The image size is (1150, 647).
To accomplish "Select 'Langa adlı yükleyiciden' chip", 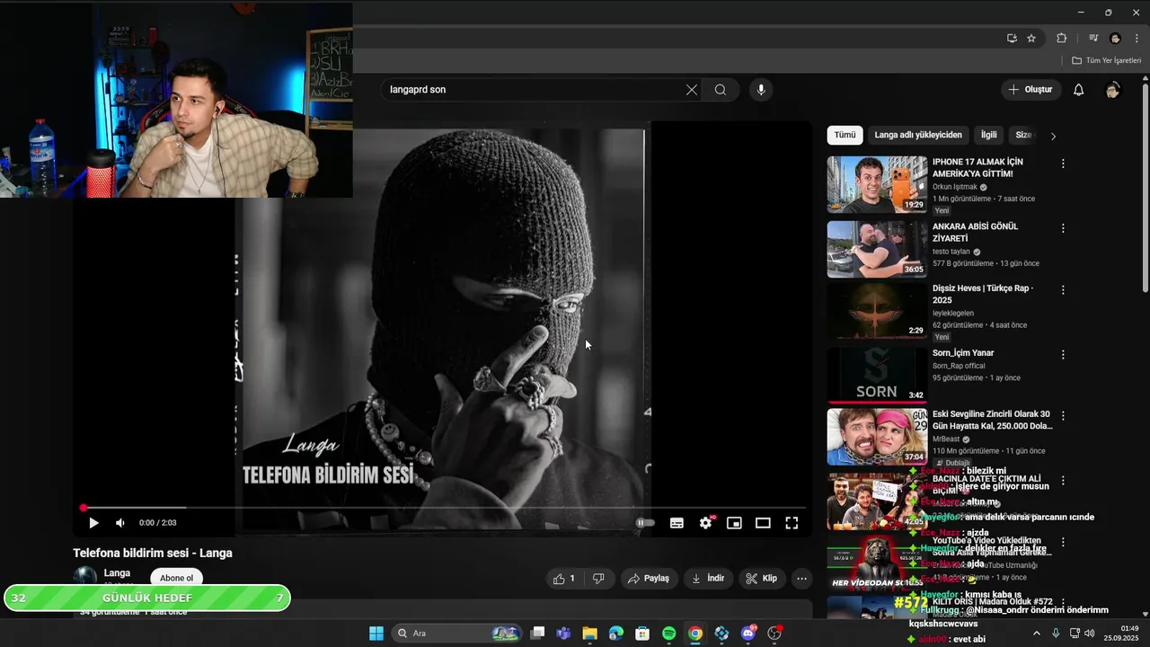I will (x=918, y=135).
